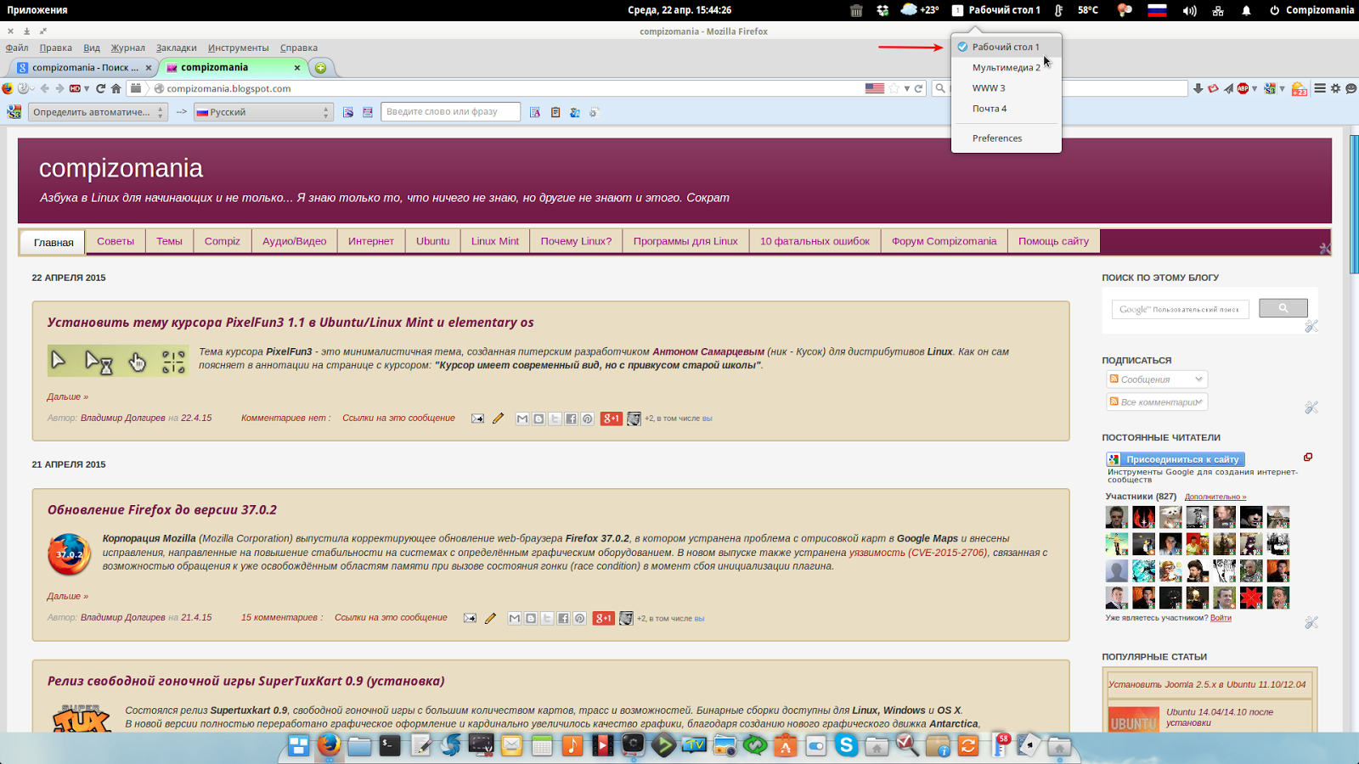Switch to workspace Почта 4
1359x764 pixels.
[1007, 109]
